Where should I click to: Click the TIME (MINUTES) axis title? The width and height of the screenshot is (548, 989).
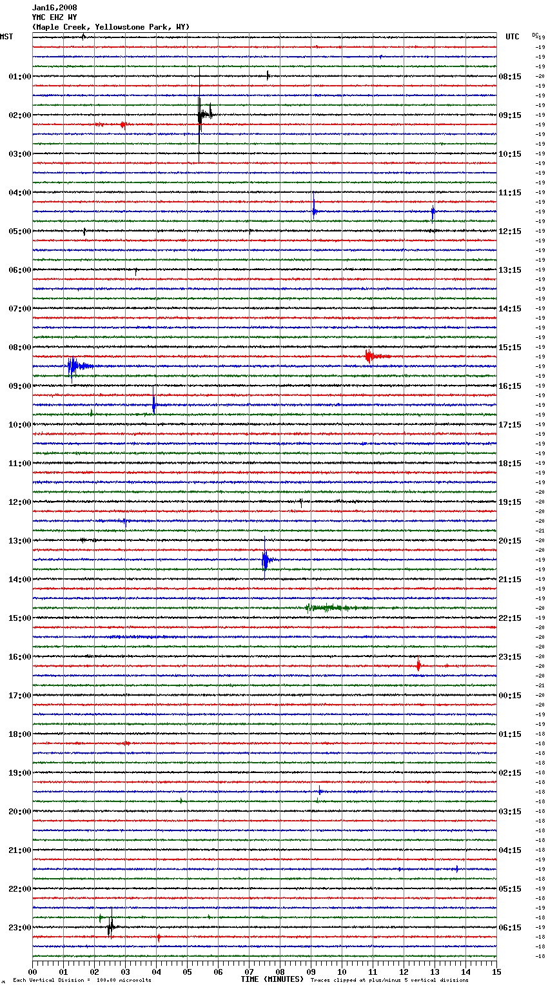(272, 979)
